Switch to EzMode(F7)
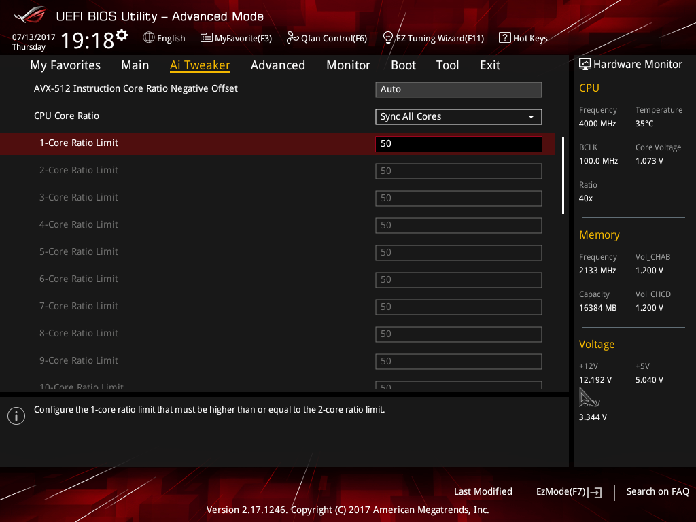Screen dimensions: 696x522 [569, 492]
